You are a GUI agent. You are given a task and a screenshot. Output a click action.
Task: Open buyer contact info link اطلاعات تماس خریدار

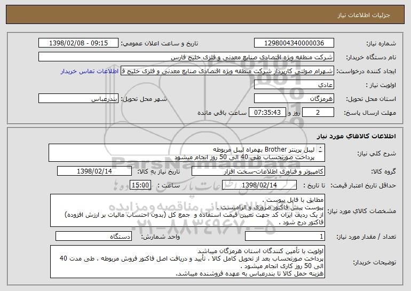[90, 71]
